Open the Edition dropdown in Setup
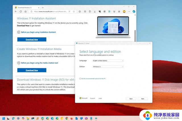 (108, 67)
